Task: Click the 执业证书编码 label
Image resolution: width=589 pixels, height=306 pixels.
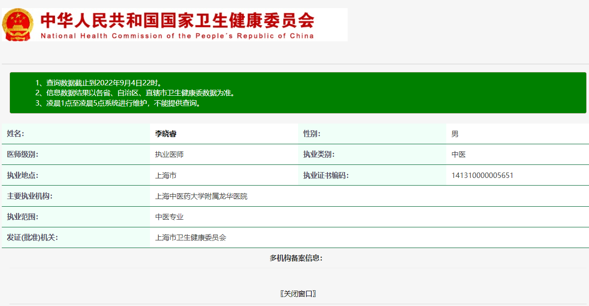Action: click(x=326, y=175)
